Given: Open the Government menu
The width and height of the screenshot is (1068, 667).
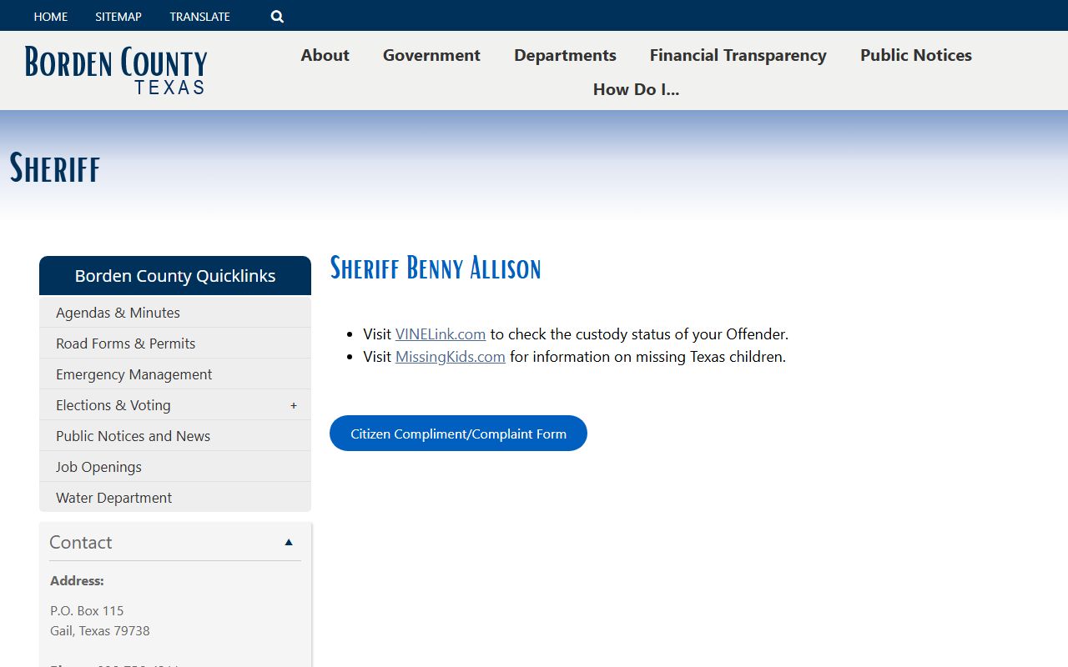Looking at the screenshot, I should (431, 55).
